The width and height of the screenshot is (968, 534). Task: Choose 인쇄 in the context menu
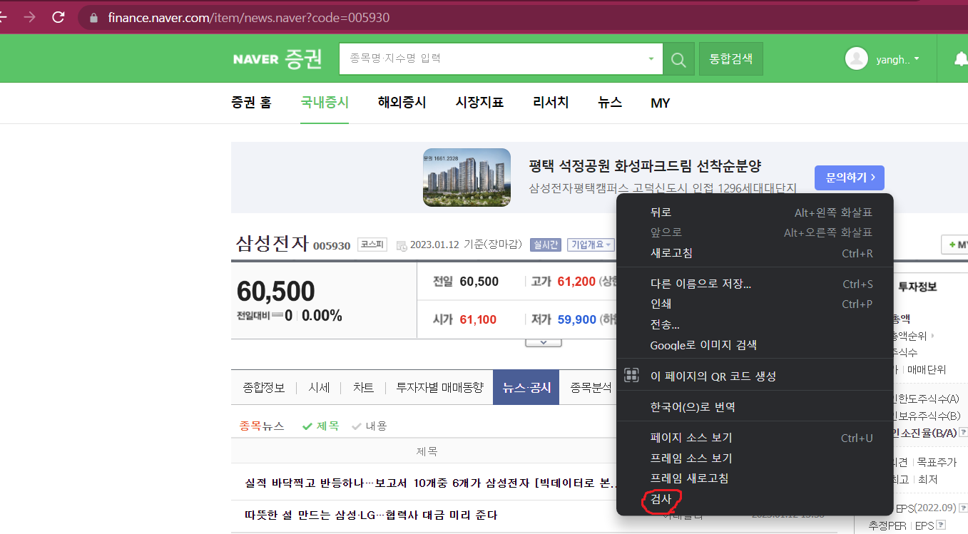(x=661, y=304)
